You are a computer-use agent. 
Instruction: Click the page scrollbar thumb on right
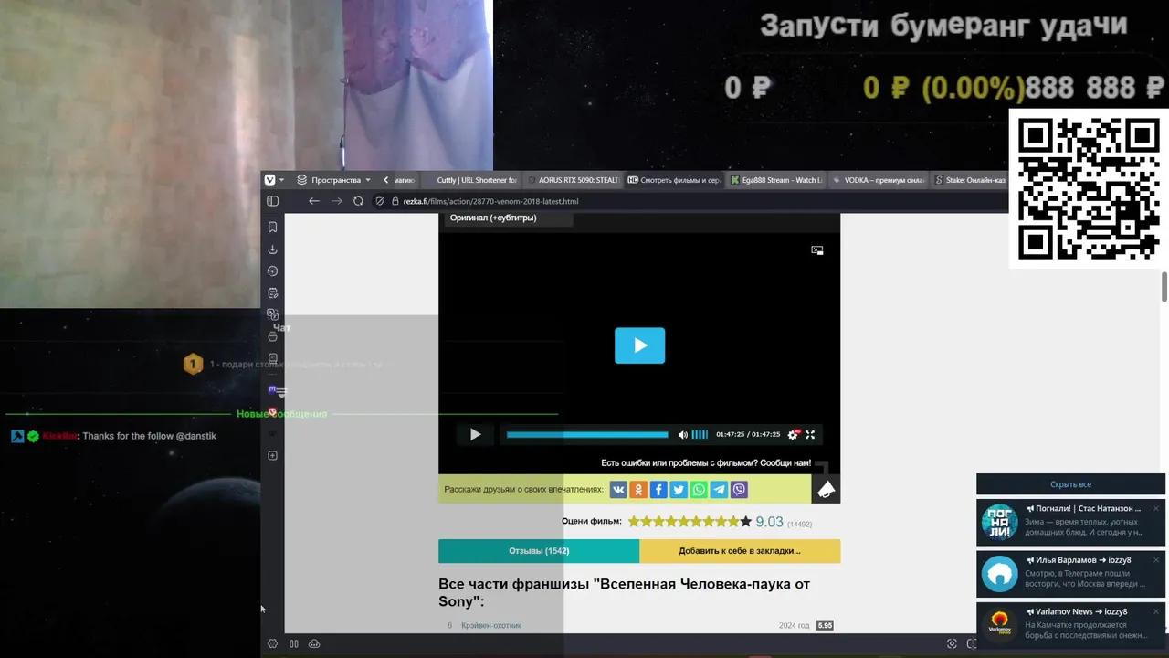click(x=1164, y=286)
